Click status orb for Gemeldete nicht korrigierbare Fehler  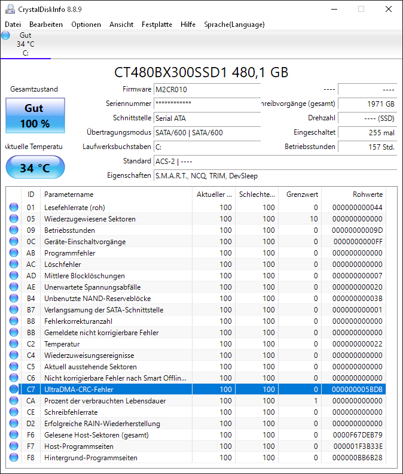pos(14,332)
